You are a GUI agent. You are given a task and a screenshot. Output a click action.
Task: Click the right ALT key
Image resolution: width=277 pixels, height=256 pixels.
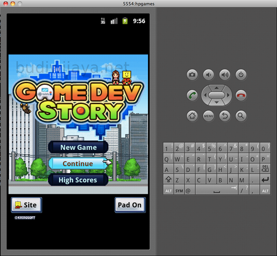coord(265,190)
